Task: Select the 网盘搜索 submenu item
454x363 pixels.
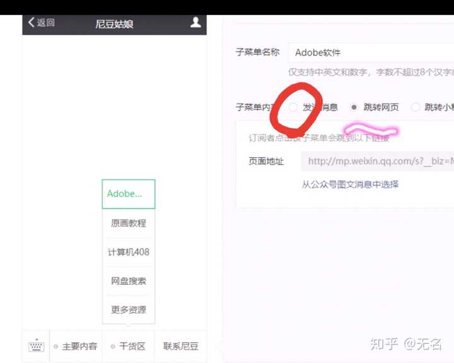Action: pyautogui.click(x=129, y=281)
